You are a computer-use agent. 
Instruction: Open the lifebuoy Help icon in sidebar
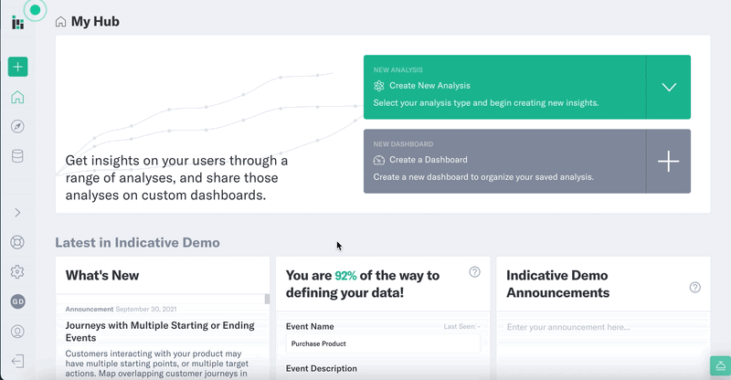point(17,242)
